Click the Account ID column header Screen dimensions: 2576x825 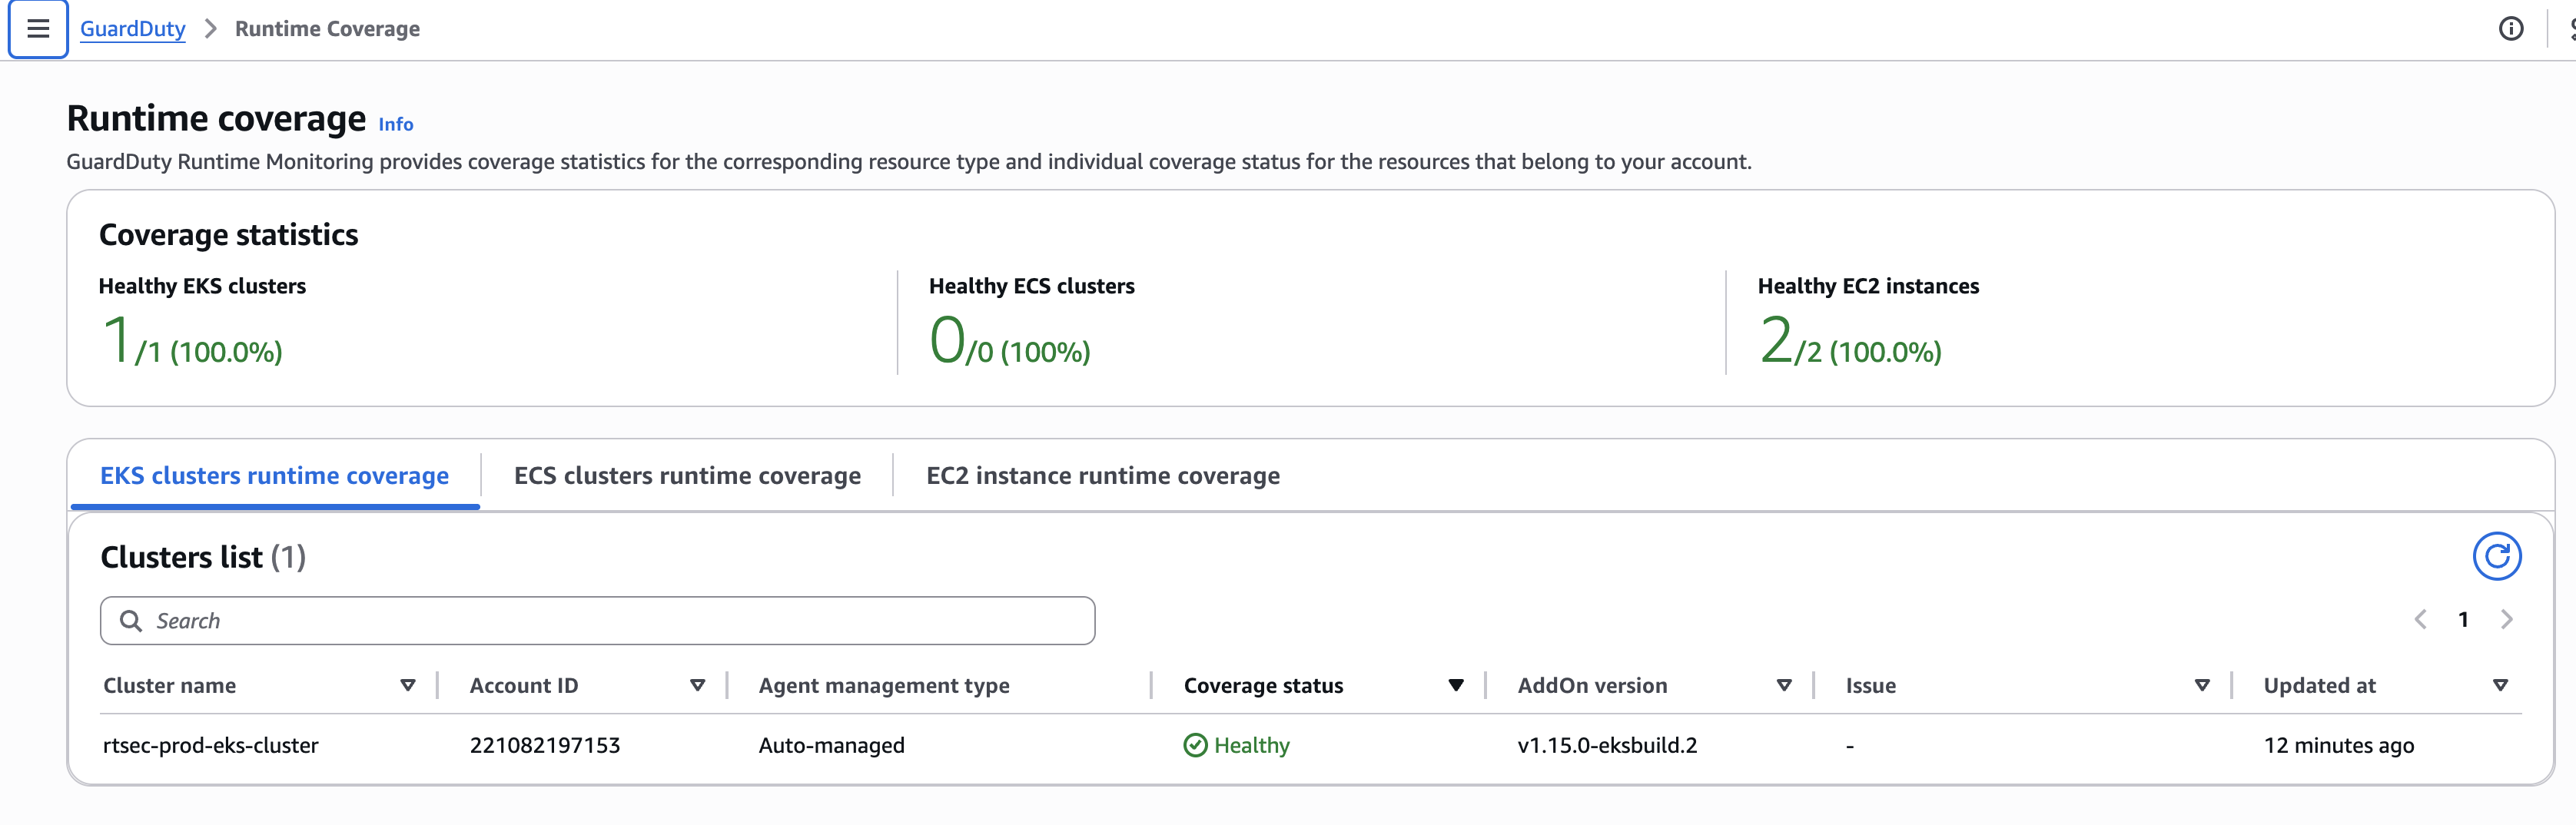pos(524,686)
